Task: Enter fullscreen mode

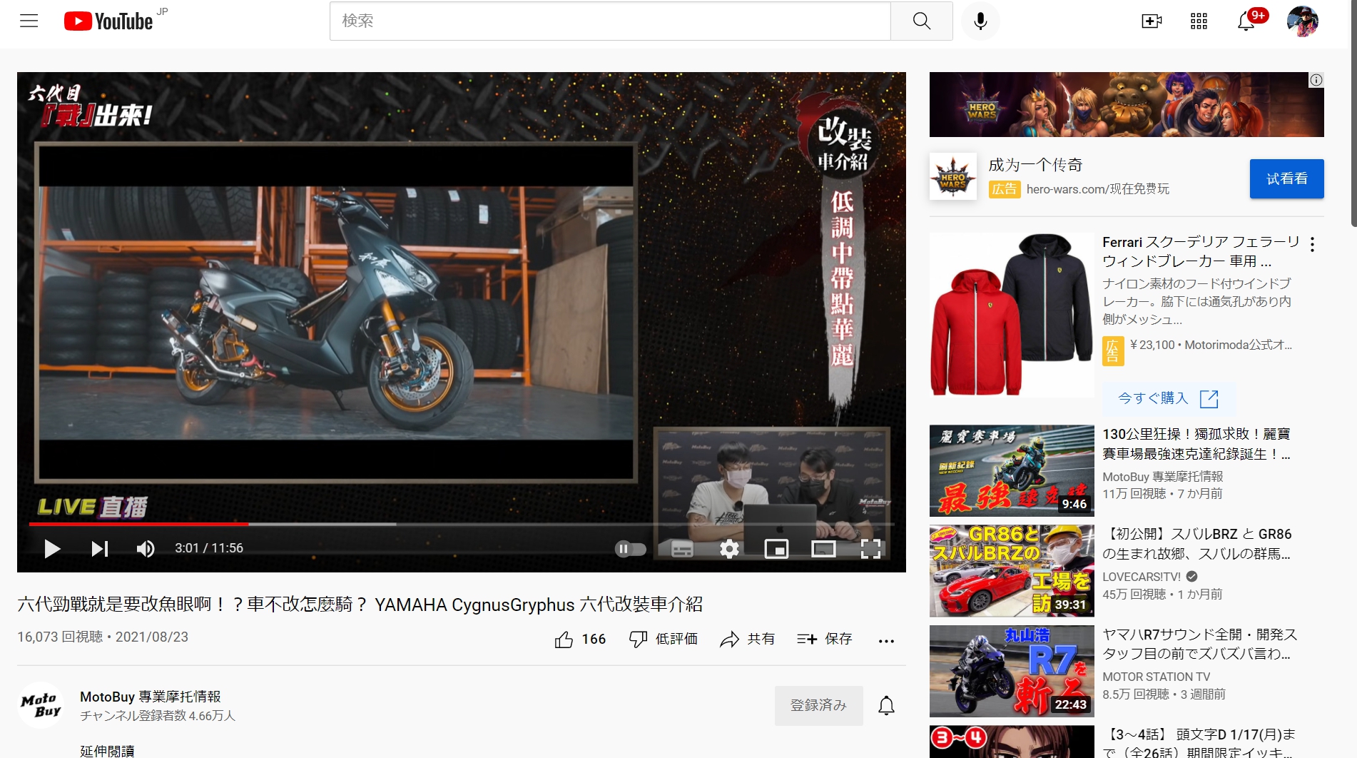Action: click(870, 548)
